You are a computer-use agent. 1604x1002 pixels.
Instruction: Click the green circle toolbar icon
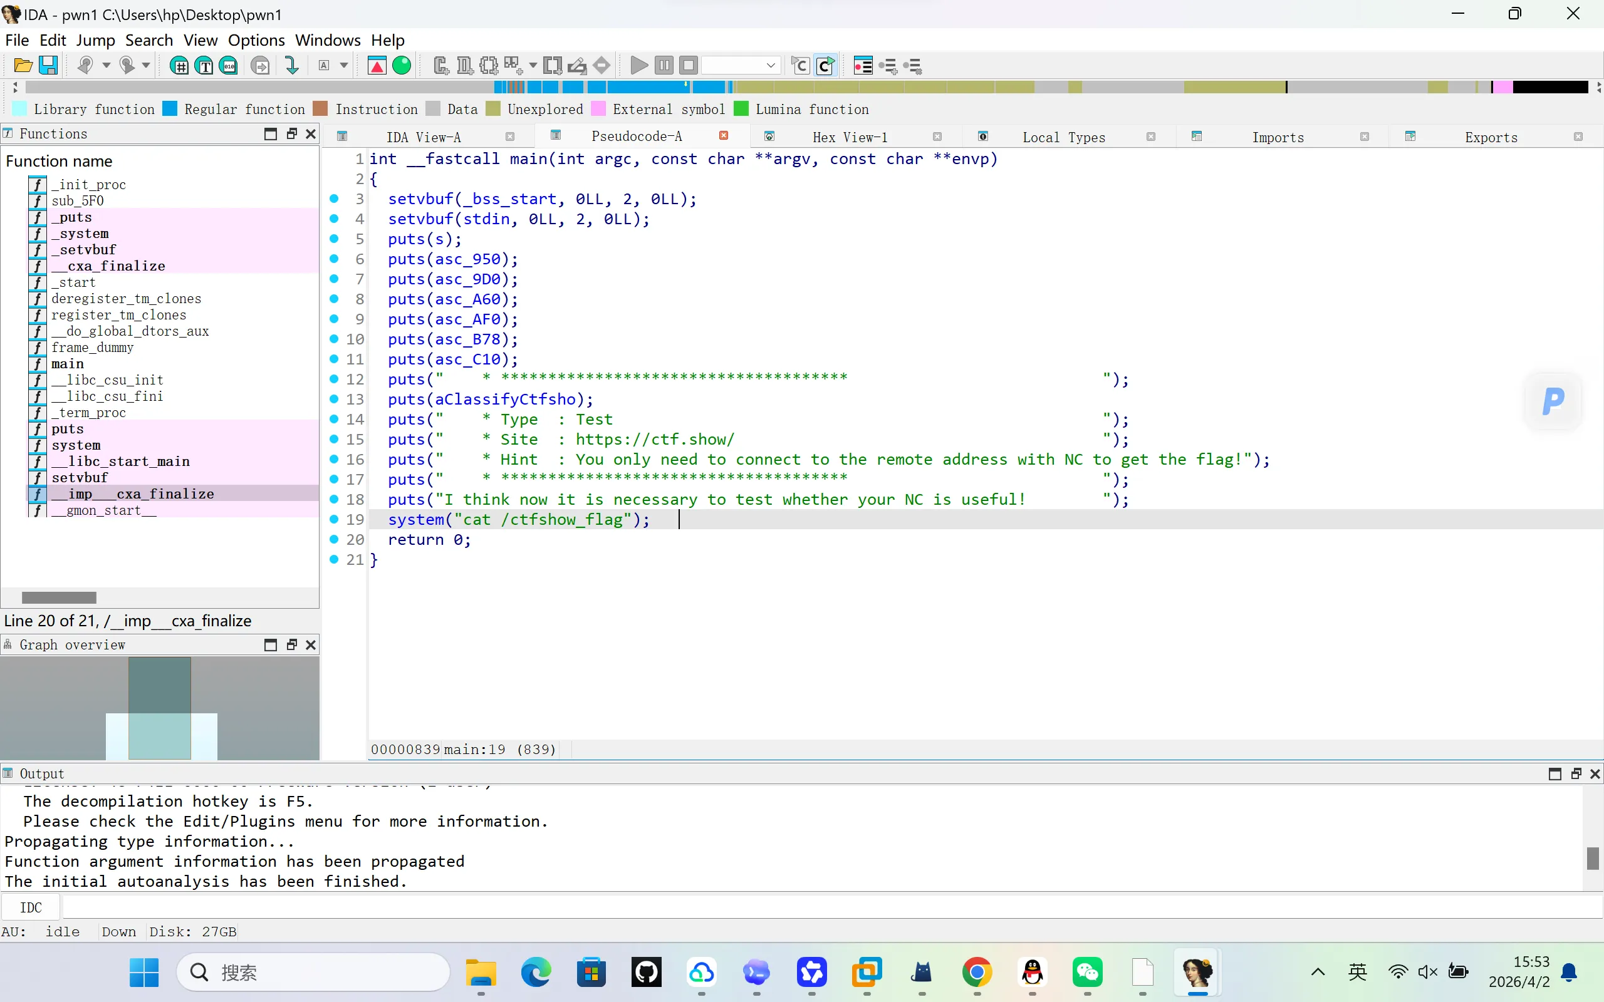pos(402,66)
